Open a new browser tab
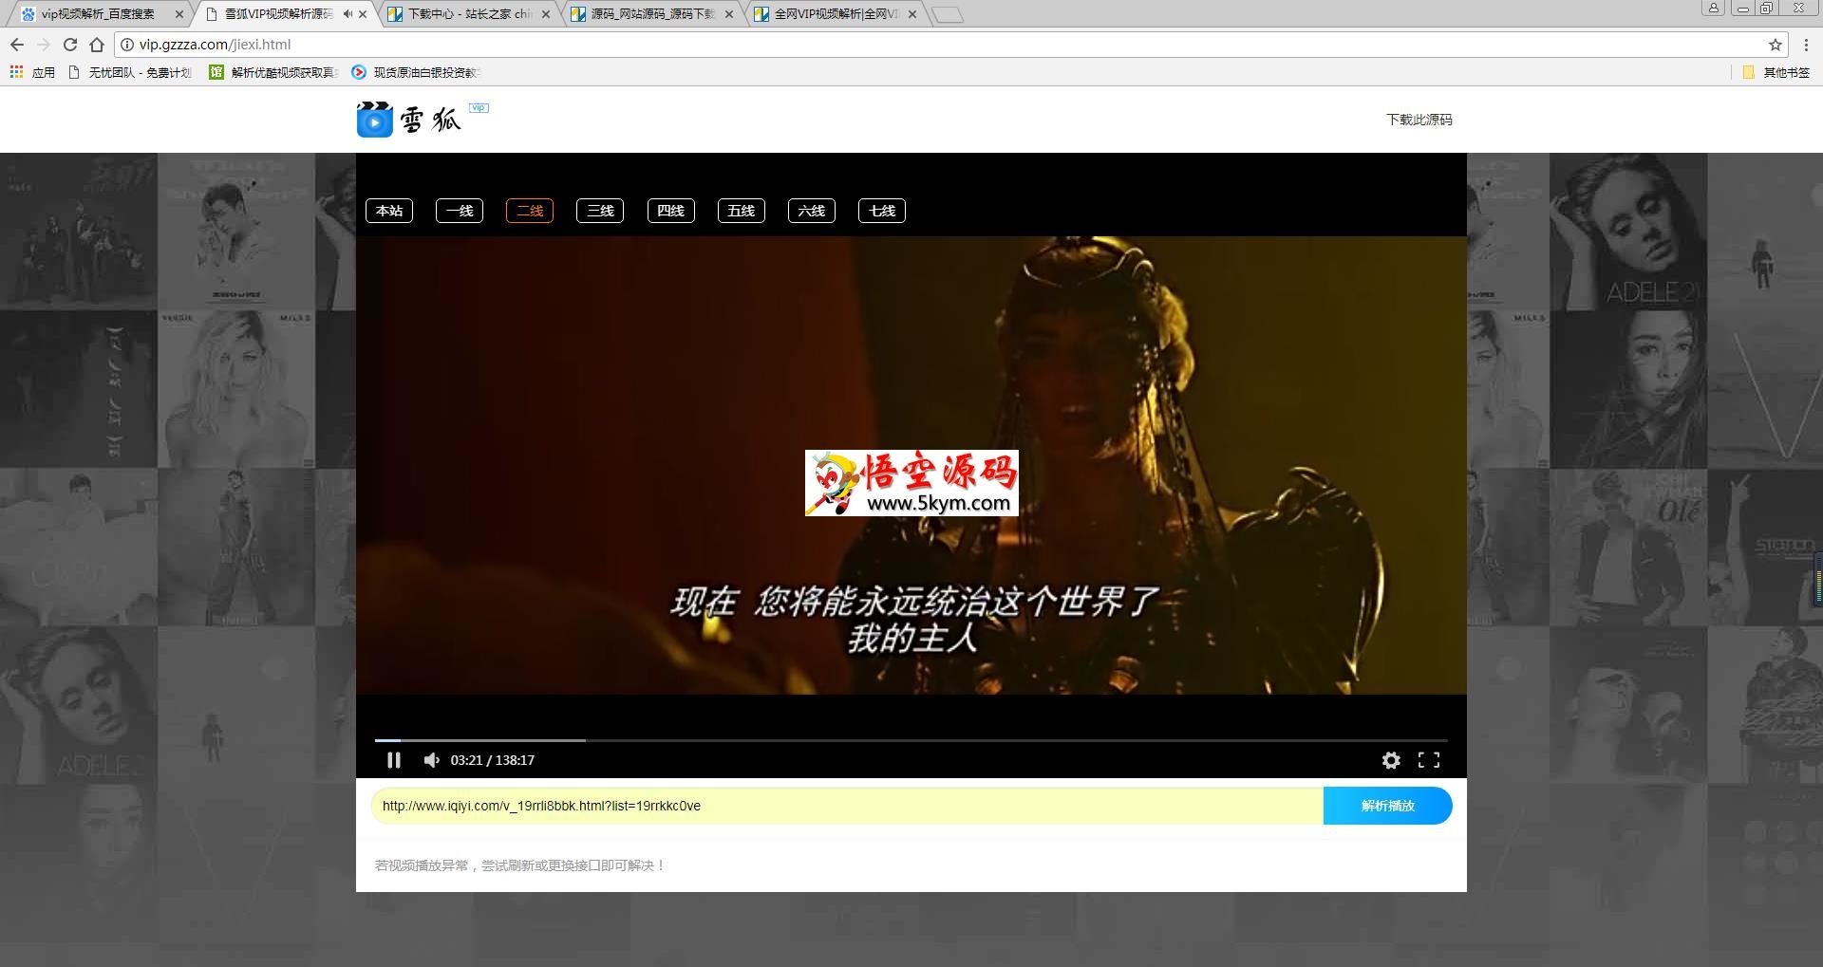Image resolution: width=1823 pixels, height=967 pixels. pos(947,14)
